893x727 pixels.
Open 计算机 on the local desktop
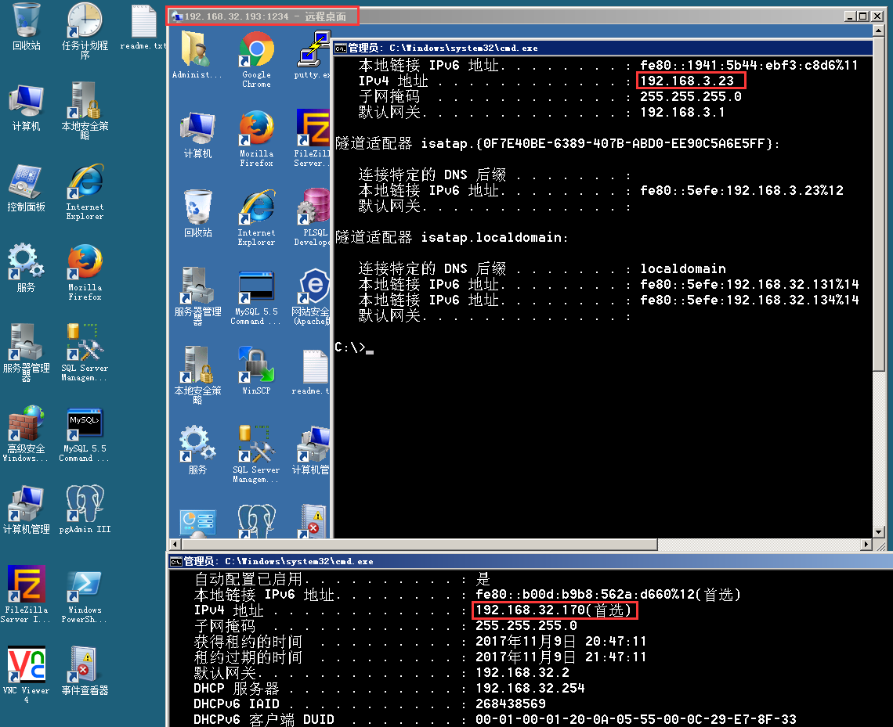point(26,108)
